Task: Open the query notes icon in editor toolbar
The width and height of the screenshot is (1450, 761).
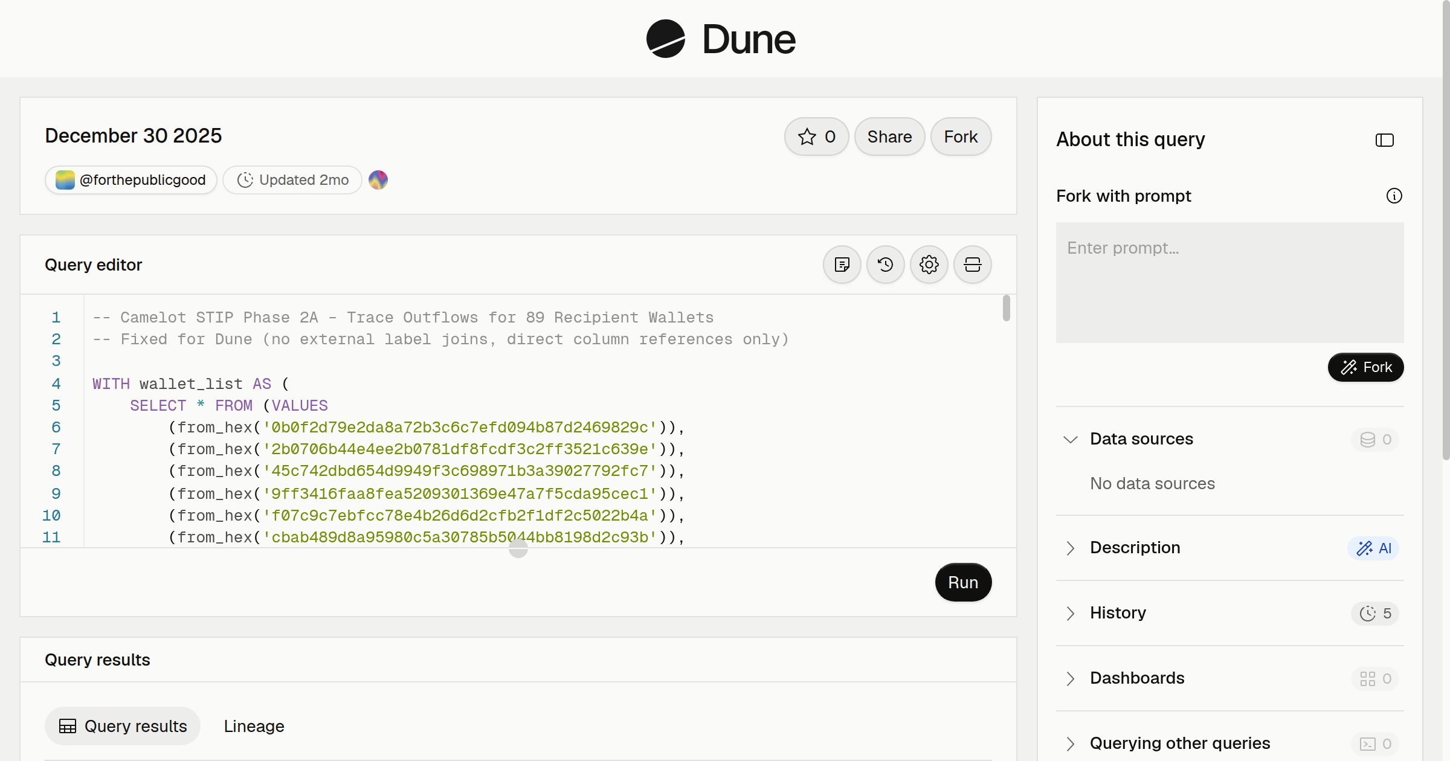Action: pos(842,265)
